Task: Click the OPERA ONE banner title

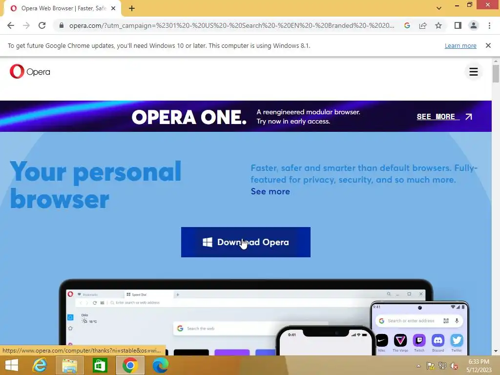Action: (189, 117)
